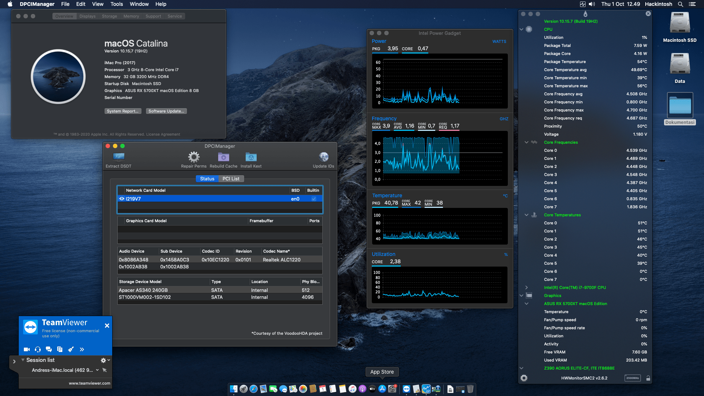This screenshot has width=704, height=396.
Task: Collapse the CPU section in HWMonitor
Action: (521, 29)
